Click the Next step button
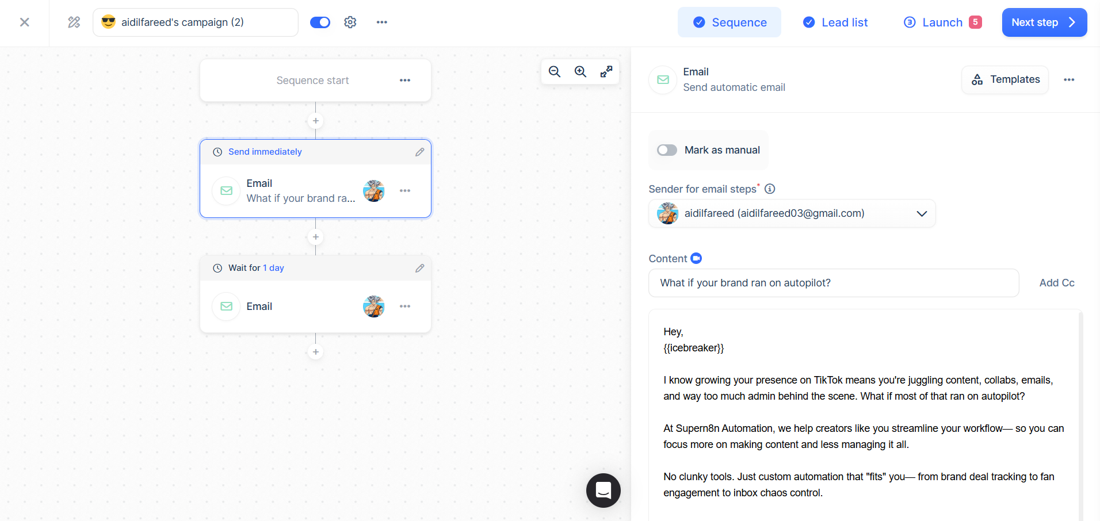Image resolution: width=1100 pixels, height=521 pixels. (1044, 22)
